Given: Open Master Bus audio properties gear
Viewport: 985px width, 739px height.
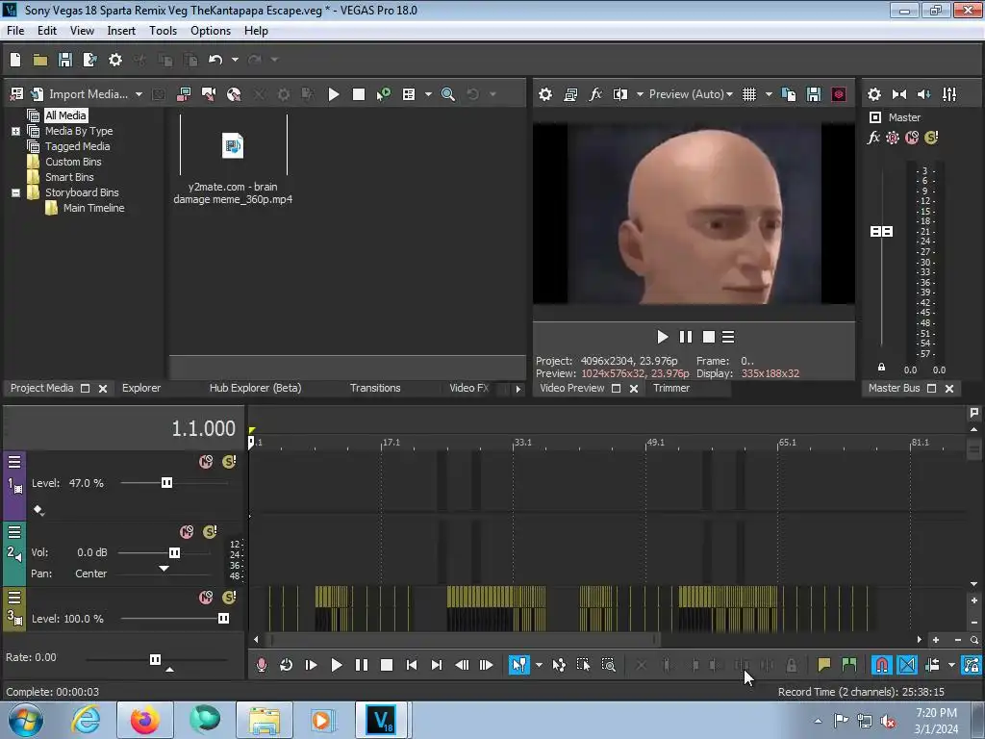Looking at the screenshot, I should point(873,94).
